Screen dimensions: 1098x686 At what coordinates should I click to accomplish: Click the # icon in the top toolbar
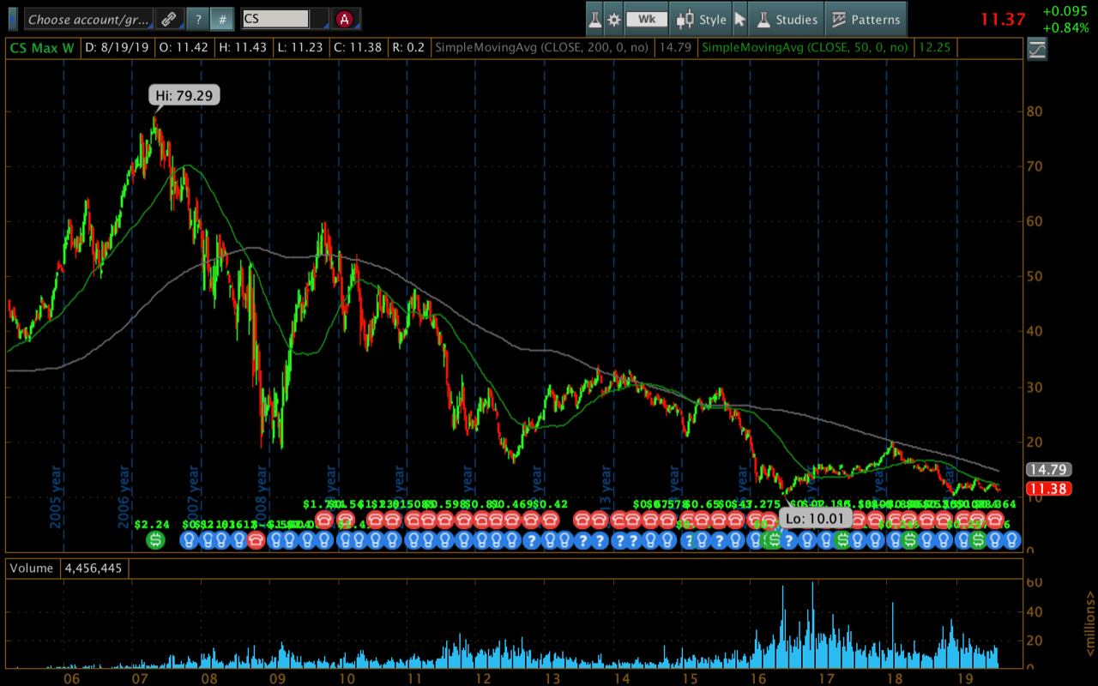(221, 18)
